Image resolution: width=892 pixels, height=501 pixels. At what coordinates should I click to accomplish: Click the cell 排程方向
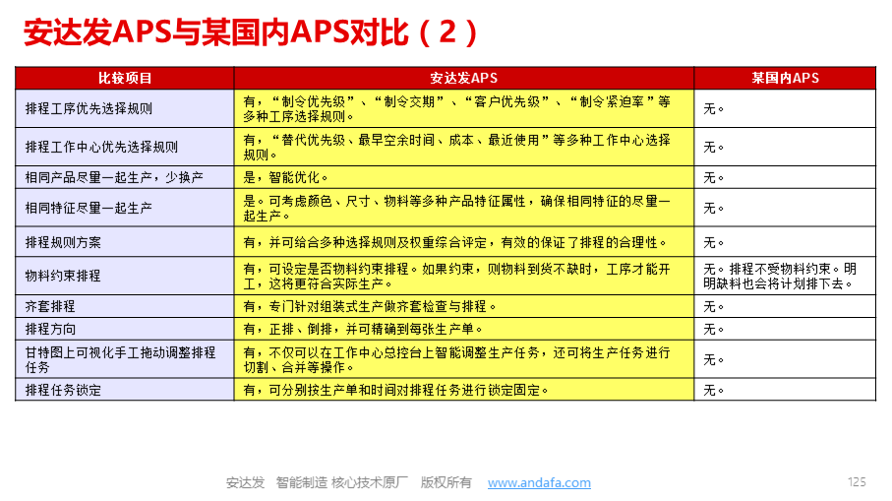pos(125,329)
